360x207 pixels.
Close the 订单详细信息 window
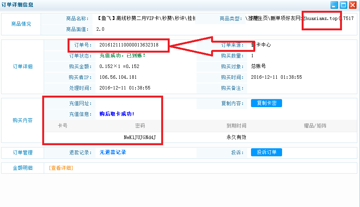tap(353, 5)
